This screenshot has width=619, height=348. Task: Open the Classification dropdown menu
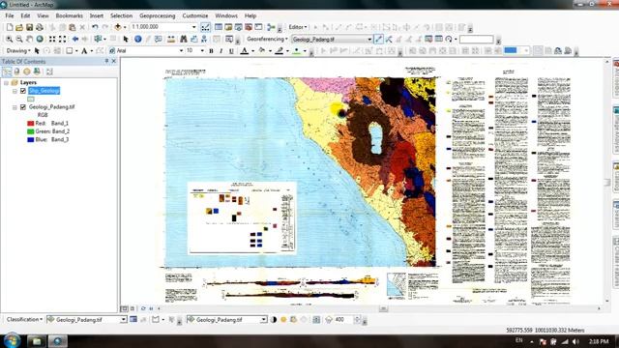click(24, 320)
